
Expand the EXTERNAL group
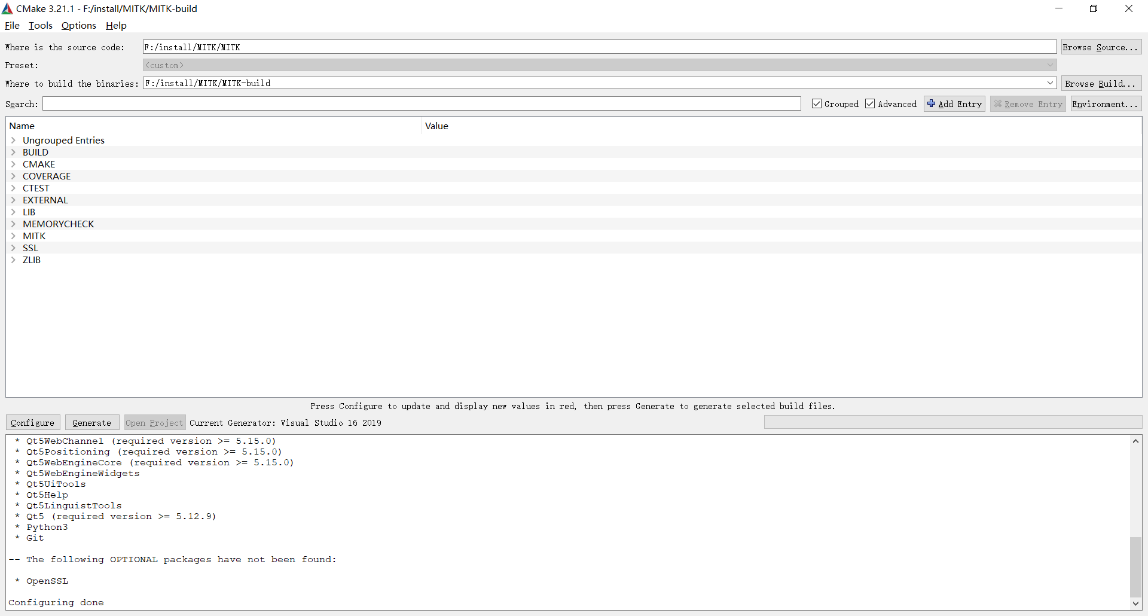tap(13, 200)
